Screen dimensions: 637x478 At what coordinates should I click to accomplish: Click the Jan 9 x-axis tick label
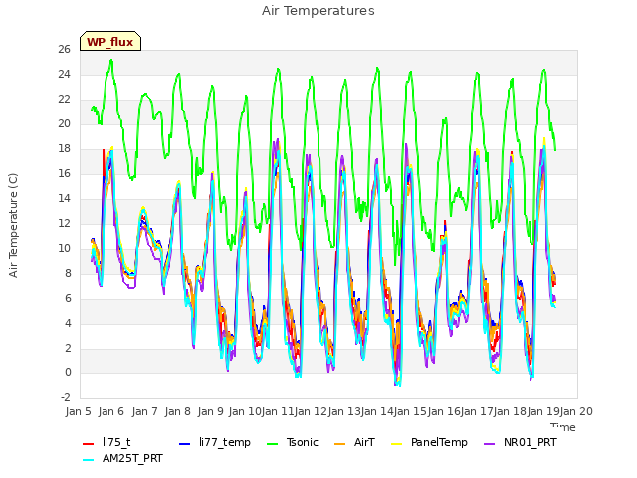[x=211, y=411]
